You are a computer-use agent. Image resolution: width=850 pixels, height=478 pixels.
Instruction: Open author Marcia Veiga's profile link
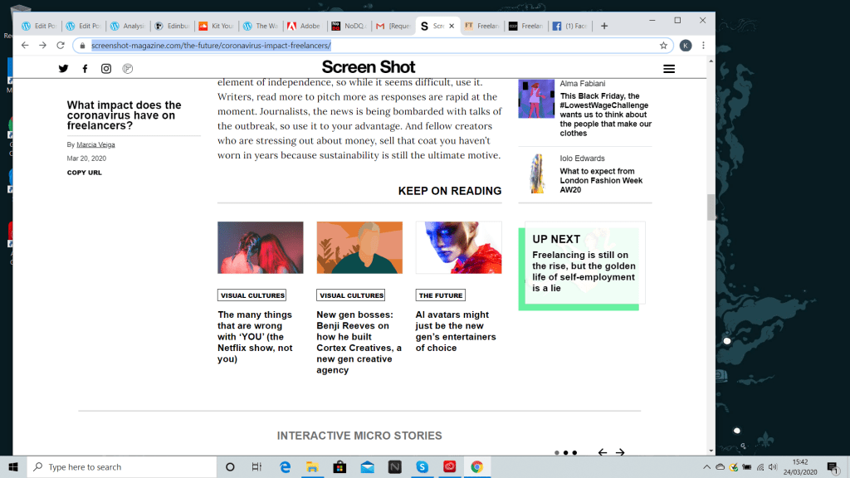point(95,144)
